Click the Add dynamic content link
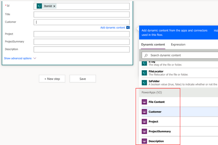The height and width of the screenshot is (145, 218). click(113, 28)
